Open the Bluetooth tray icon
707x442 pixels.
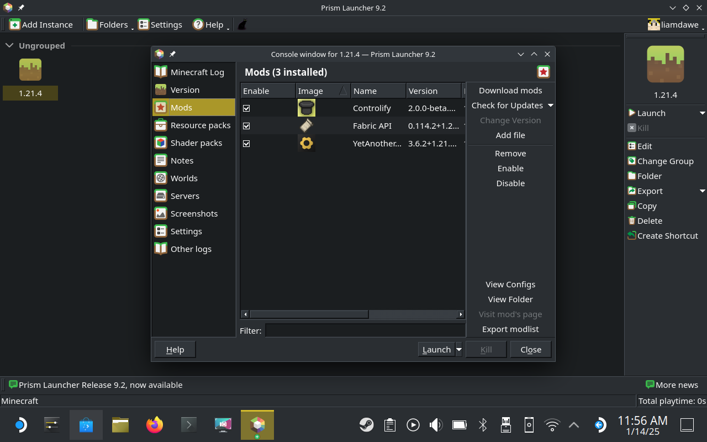(x=483, y=424)
